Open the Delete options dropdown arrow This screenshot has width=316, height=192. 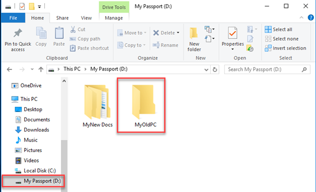point(178,33)
